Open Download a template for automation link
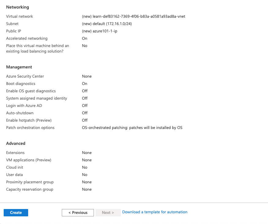 (x=155, y=212)
